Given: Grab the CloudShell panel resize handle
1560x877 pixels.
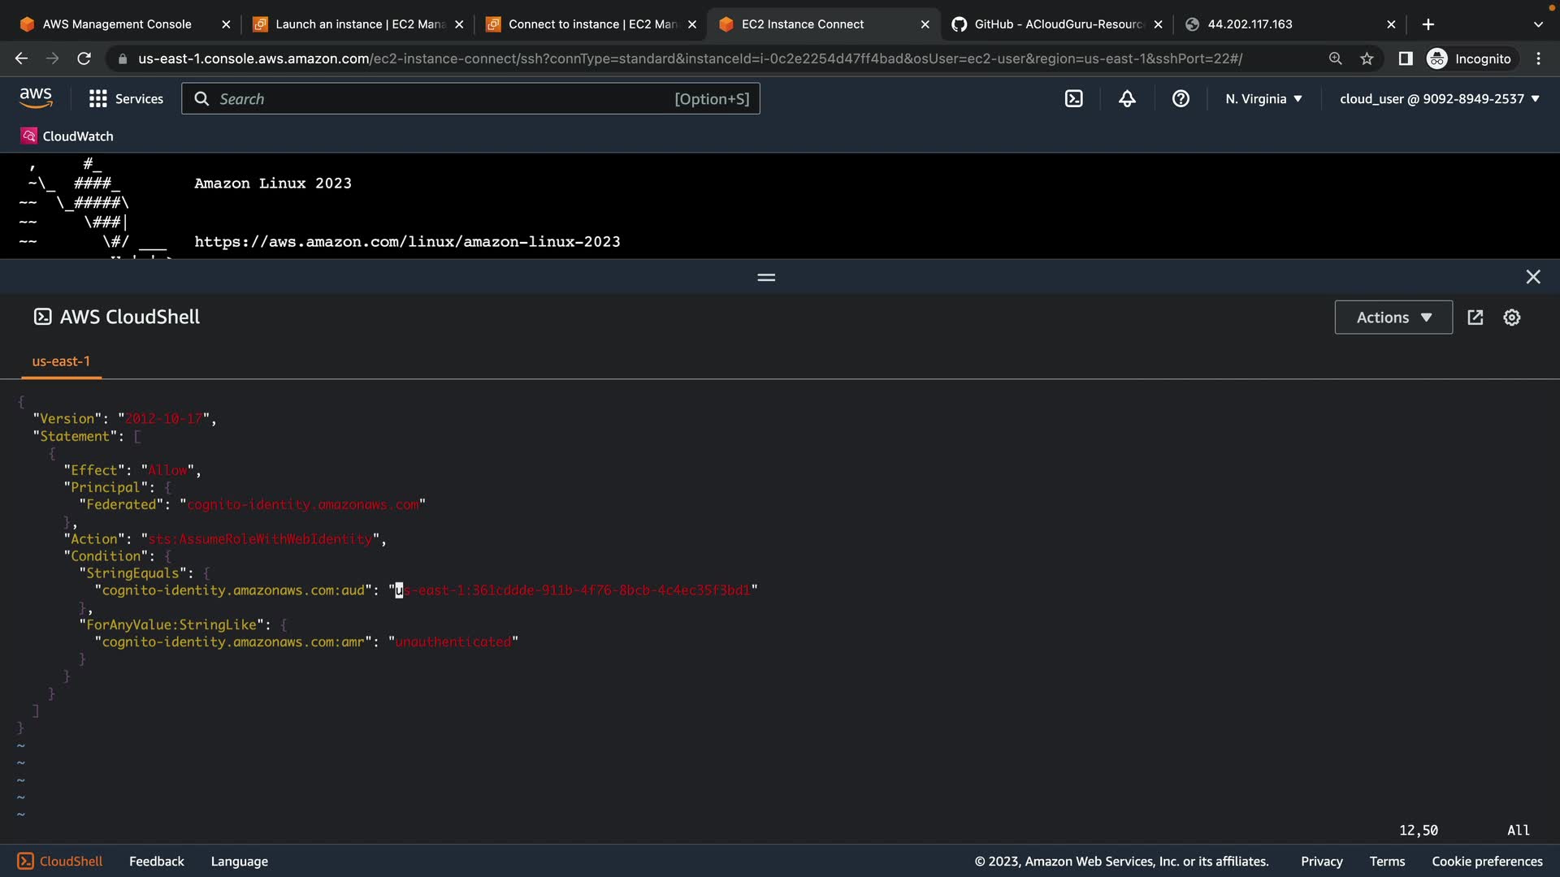Looking at the screenshot, I should [x=766, y=278].
